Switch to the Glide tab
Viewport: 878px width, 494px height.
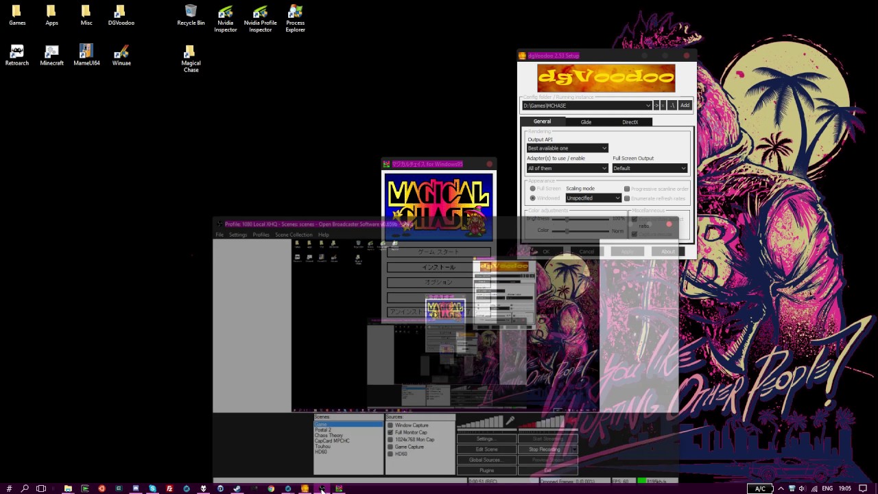[586, 122]
